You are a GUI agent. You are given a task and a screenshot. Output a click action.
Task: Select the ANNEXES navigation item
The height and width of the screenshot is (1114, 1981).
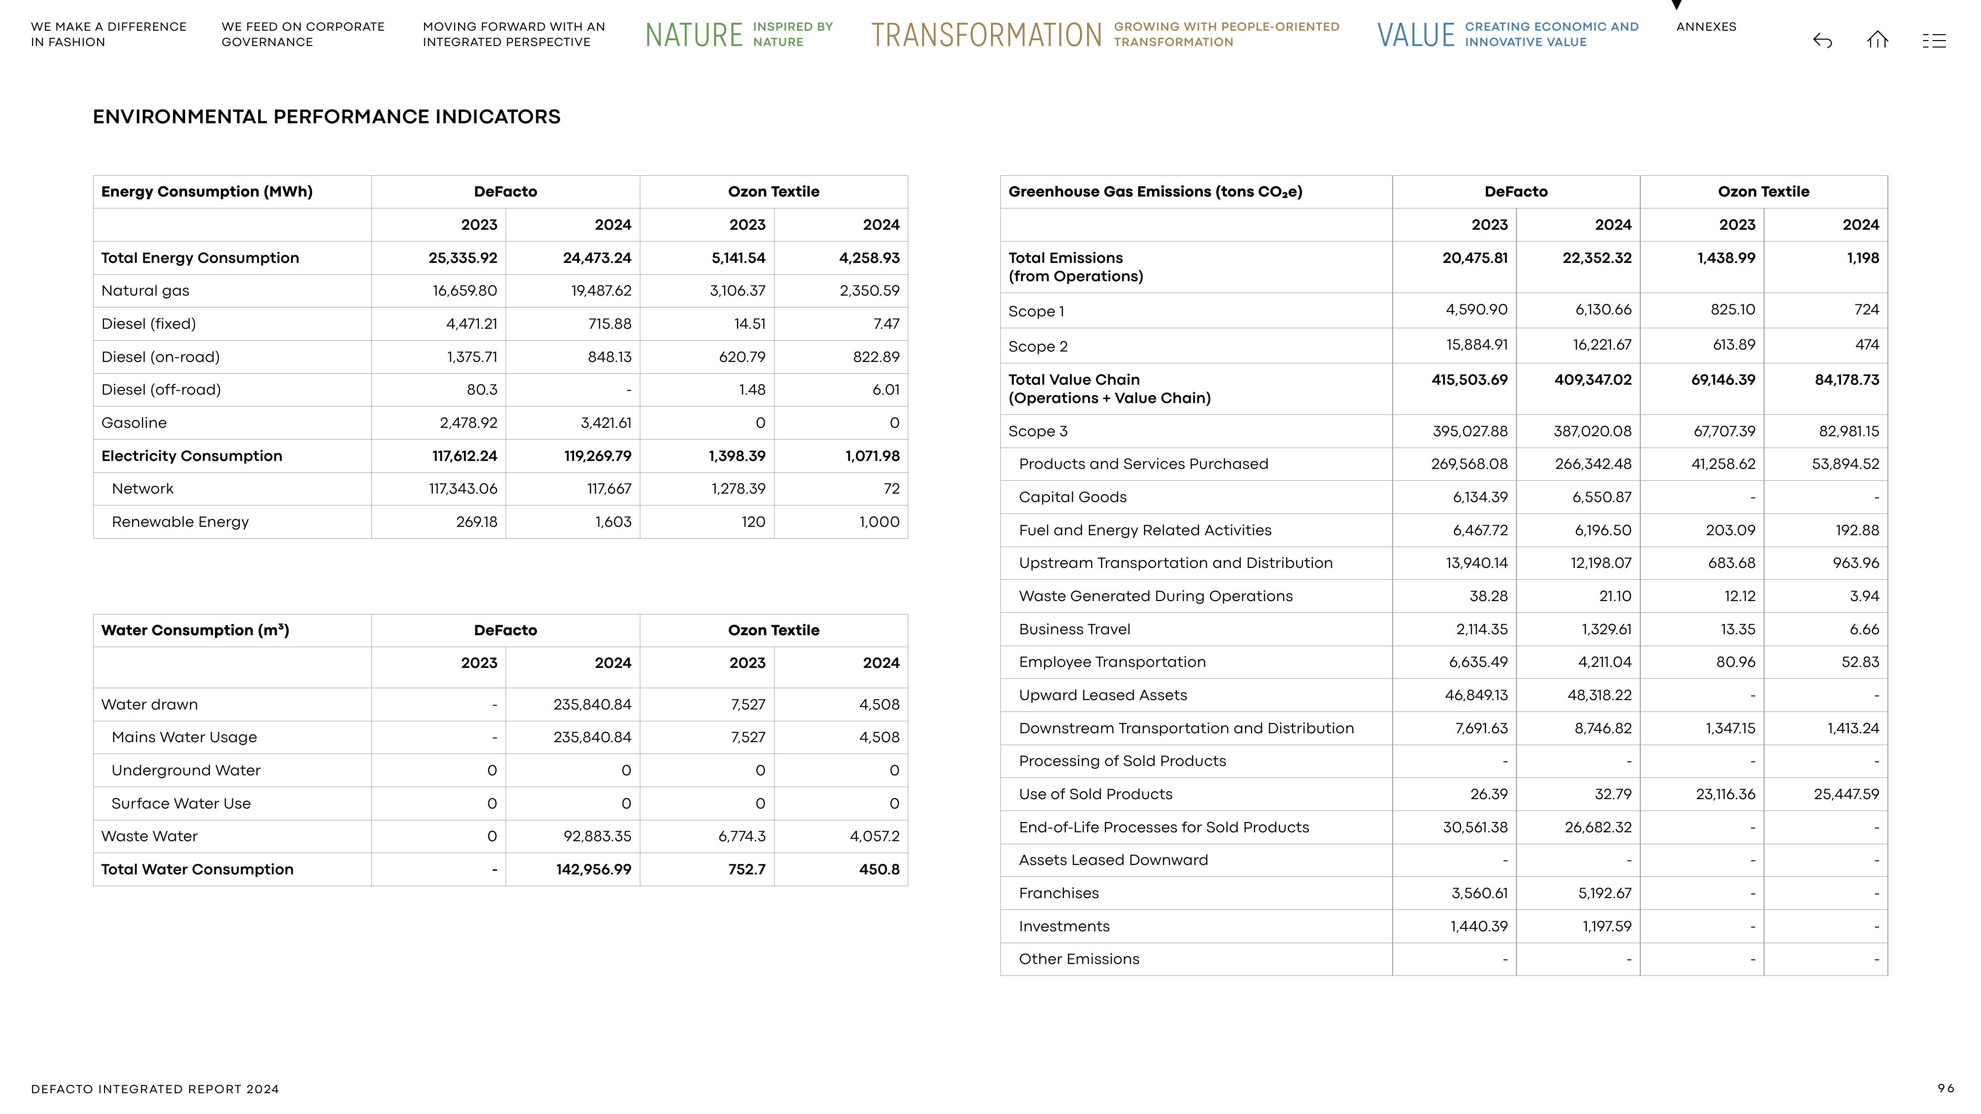(1706, 27)
